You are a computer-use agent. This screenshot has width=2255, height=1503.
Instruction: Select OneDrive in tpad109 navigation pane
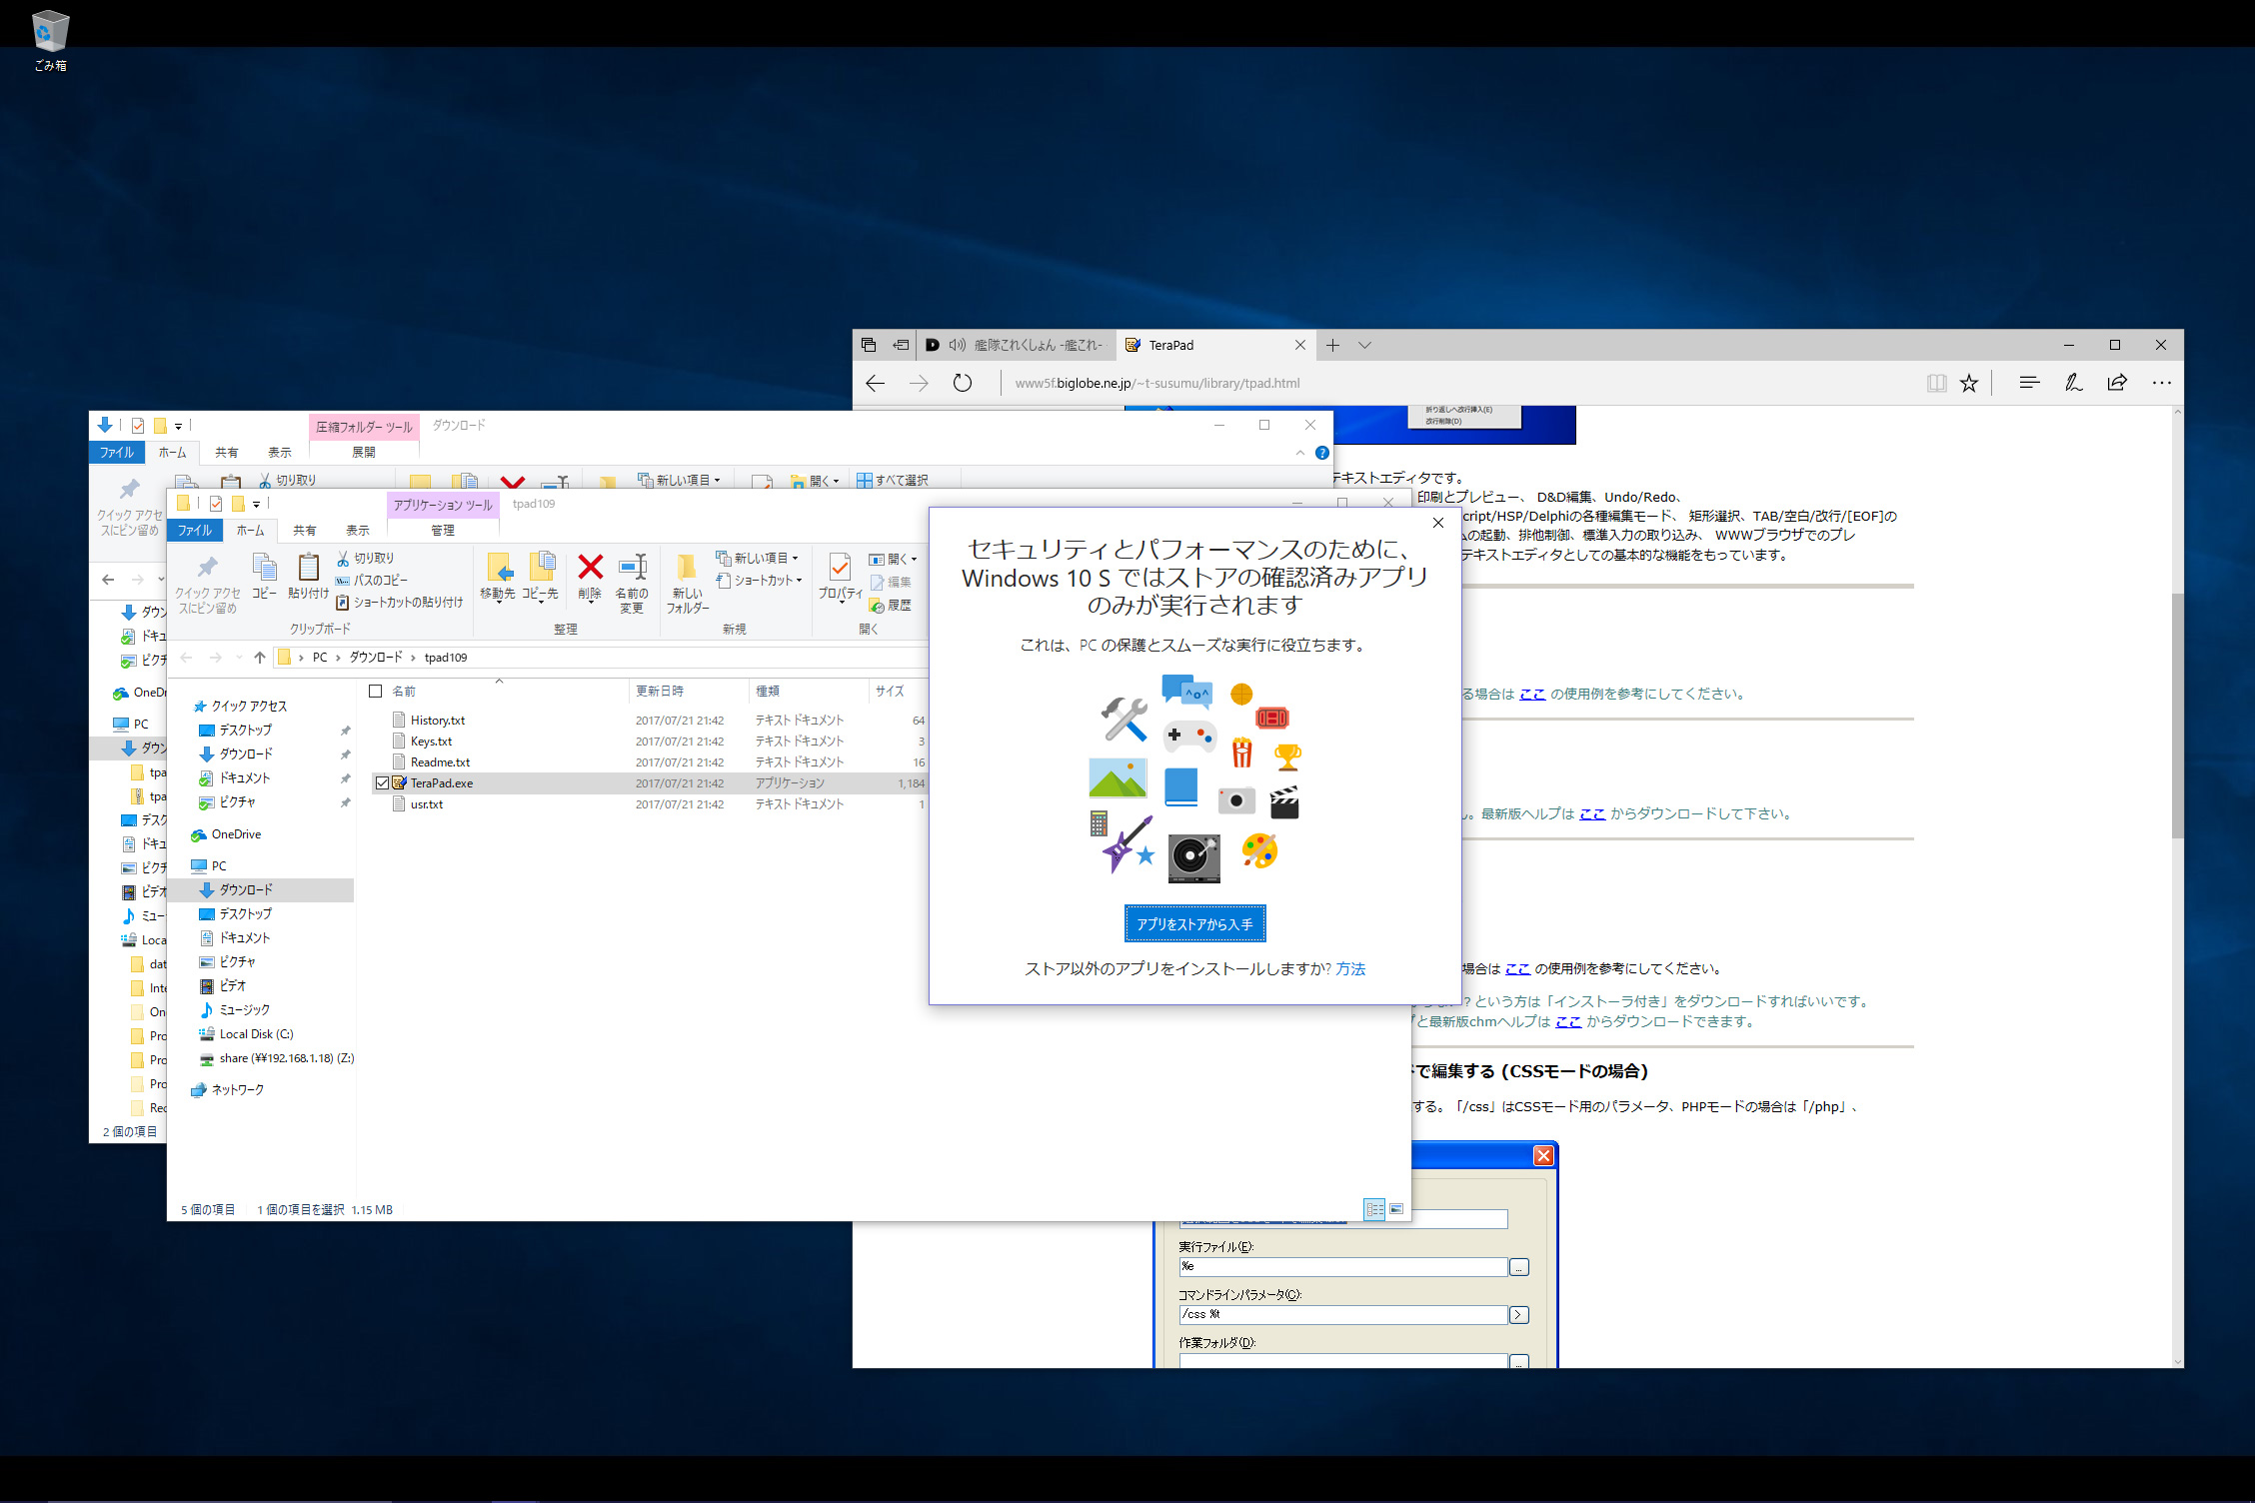point(236,834)
